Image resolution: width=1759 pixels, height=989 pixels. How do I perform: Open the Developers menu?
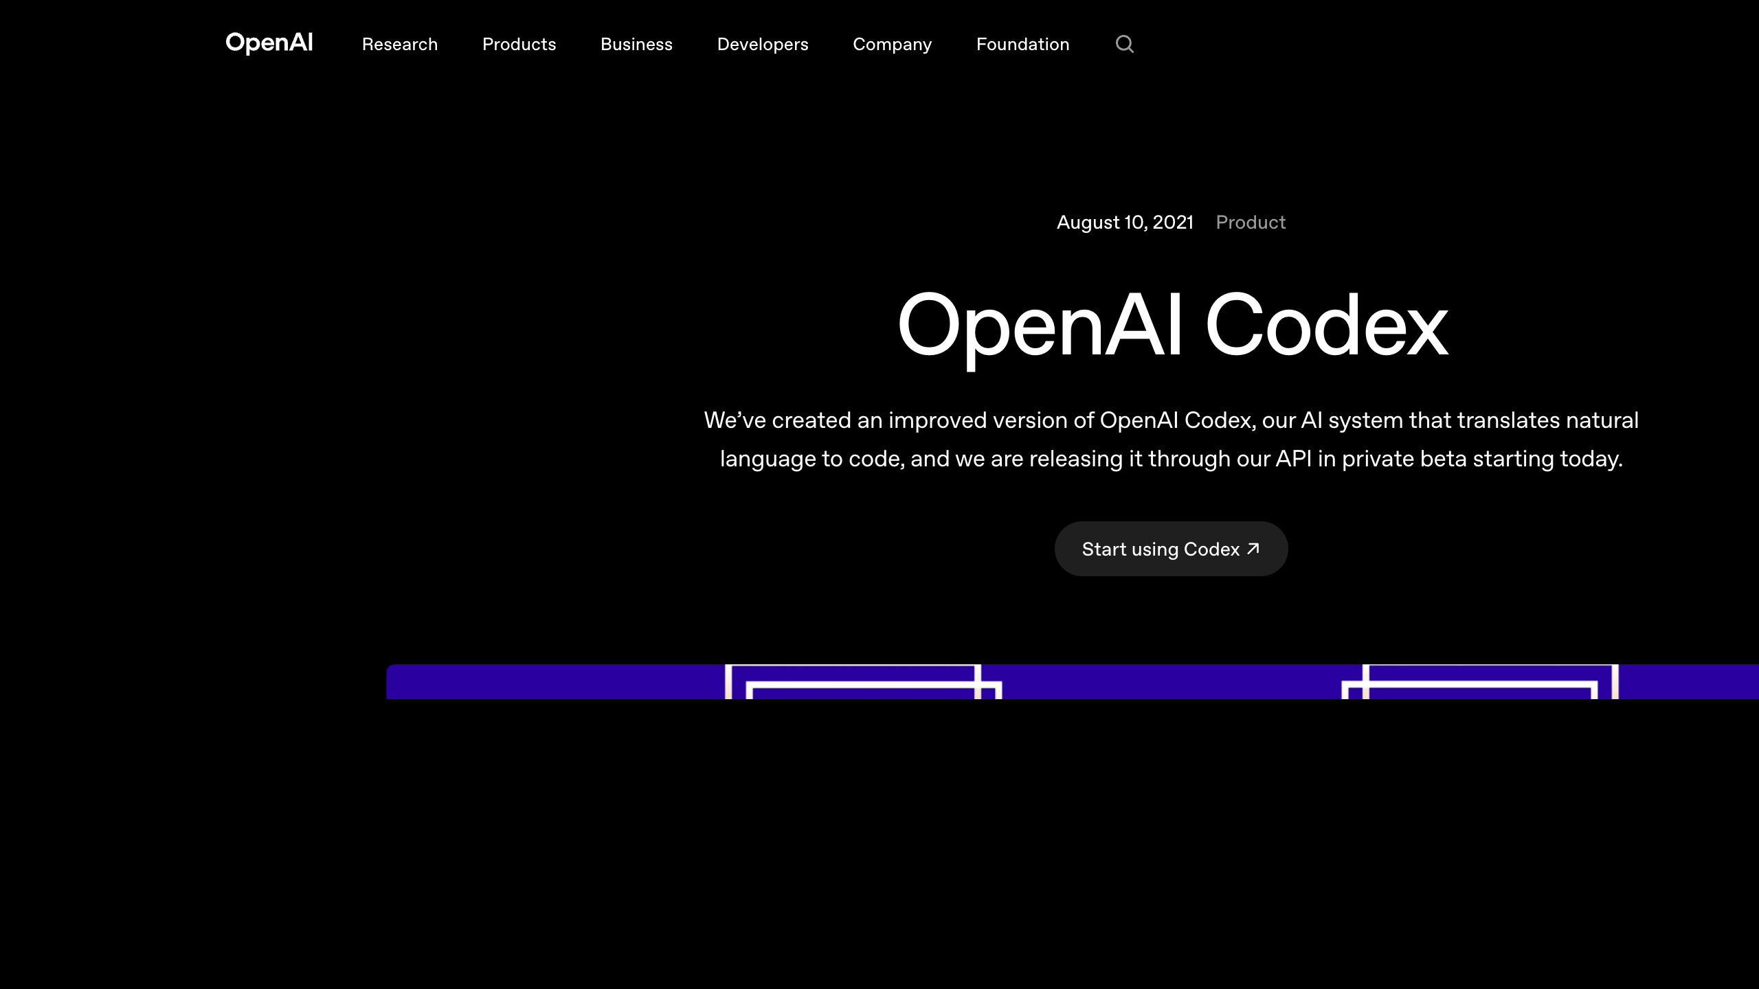click(763, 44)
